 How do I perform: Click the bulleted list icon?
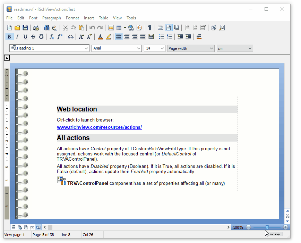pos(162,37)
